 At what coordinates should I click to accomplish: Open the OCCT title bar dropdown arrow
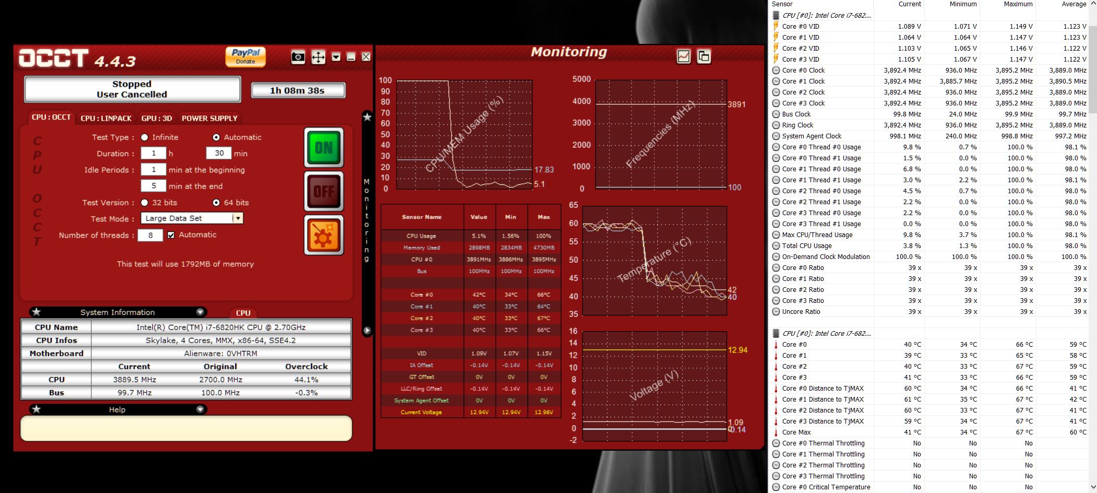(x=336, y=56)
